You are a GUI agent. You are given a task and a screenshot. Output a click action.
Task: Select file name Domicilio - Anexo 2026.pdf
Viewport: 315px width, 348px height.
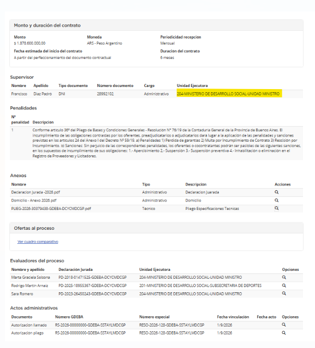tap(34, 201)
